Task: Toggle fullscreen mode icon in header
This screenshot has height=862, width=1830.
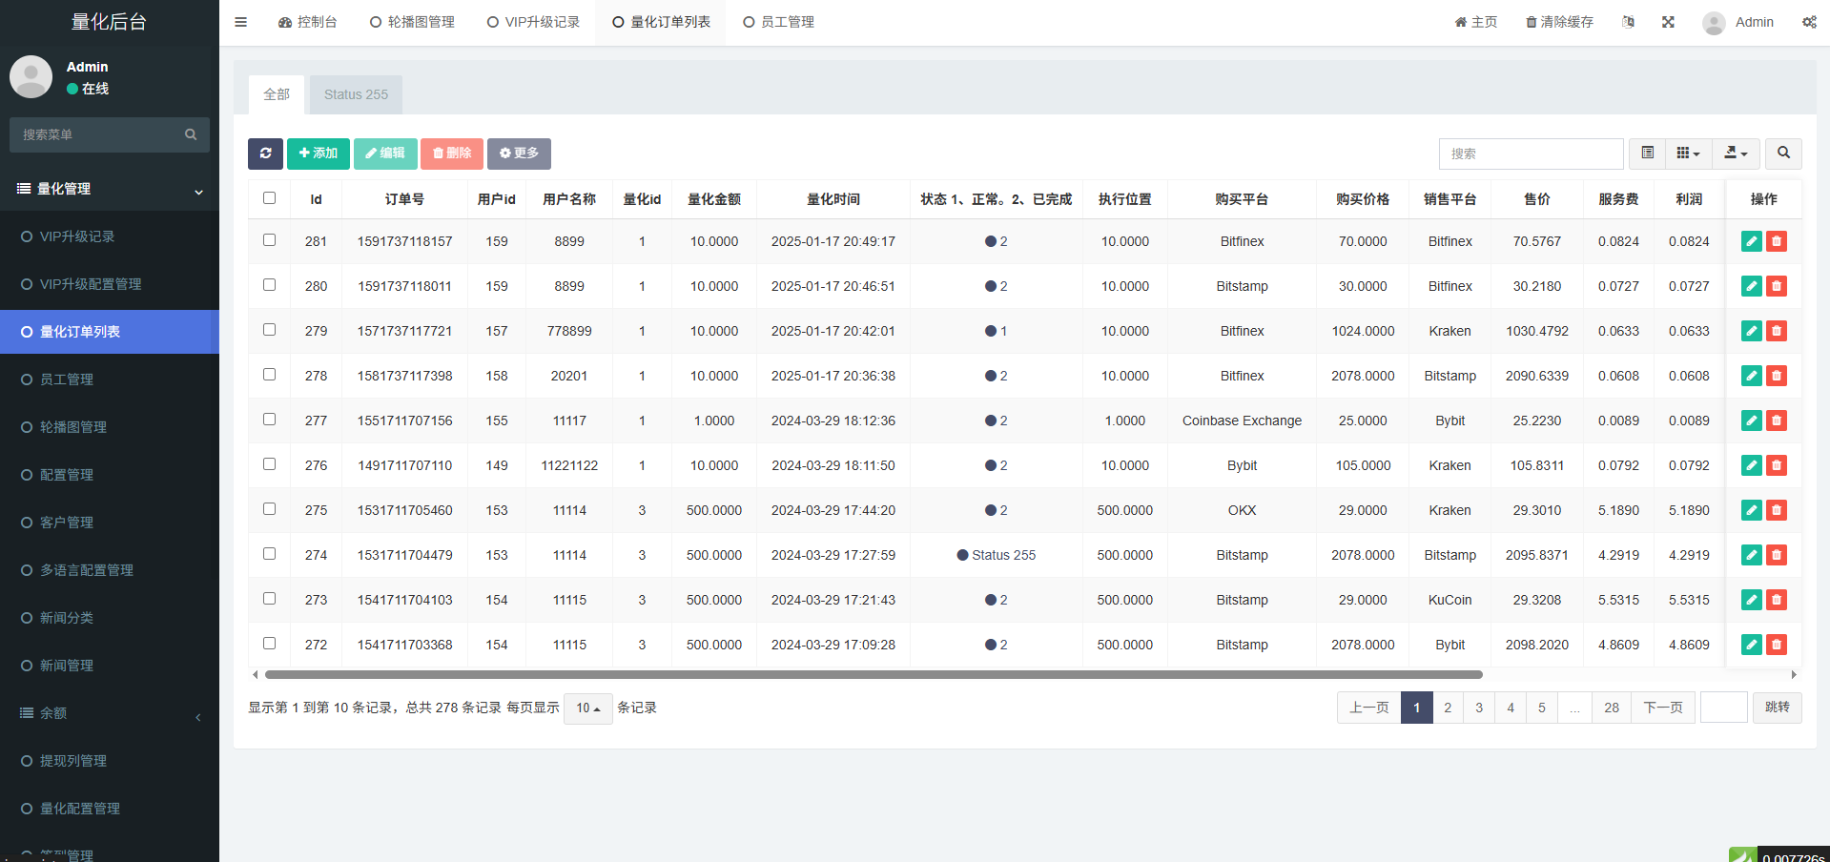Action: tap(1668, 22)
